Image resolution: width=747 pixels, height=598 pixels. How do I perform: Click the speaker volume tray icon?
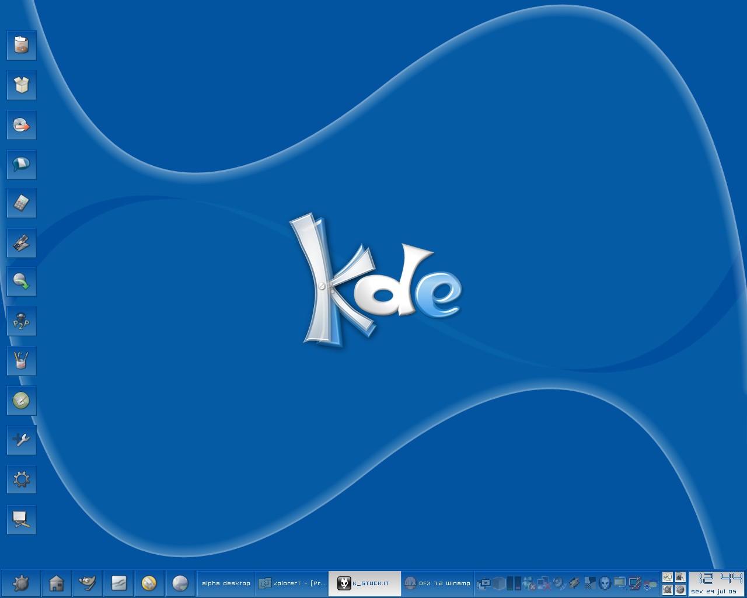click(560, 583)
